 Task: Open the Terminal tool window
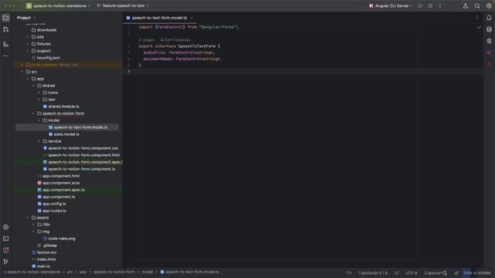(5, 239)
